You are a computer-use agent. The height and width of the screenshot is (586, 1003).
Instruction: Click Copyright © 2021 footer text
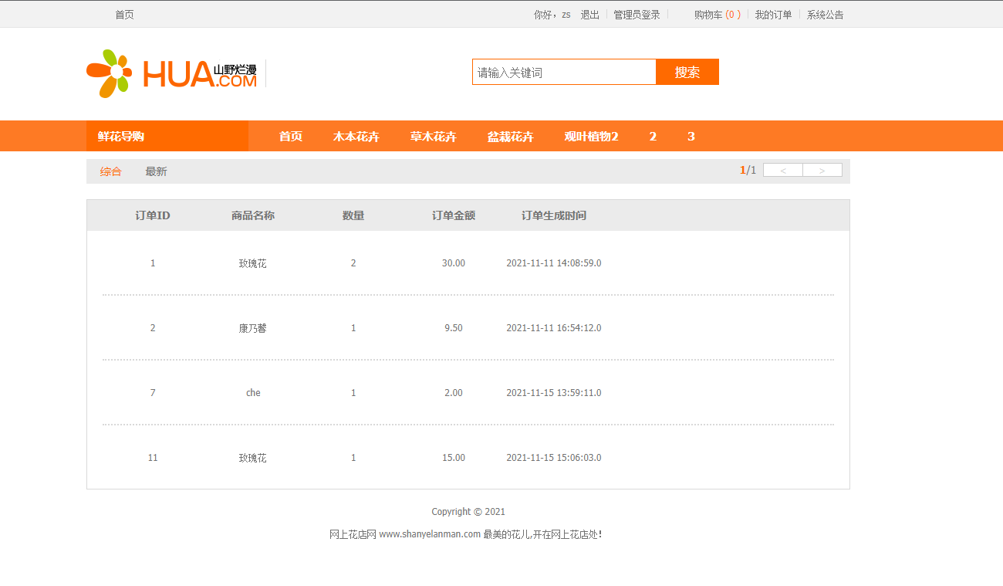[x=468, y=512]
